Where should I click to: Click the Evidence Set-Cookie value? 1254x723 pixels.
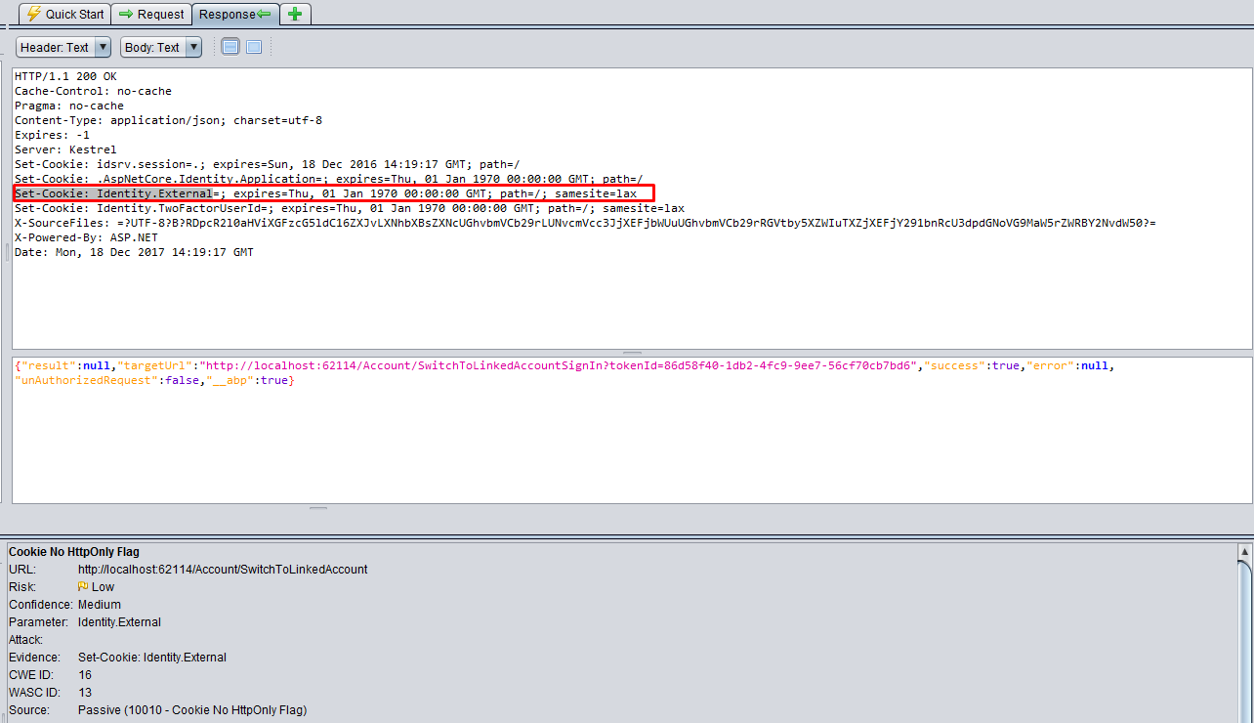click(152, 658)
